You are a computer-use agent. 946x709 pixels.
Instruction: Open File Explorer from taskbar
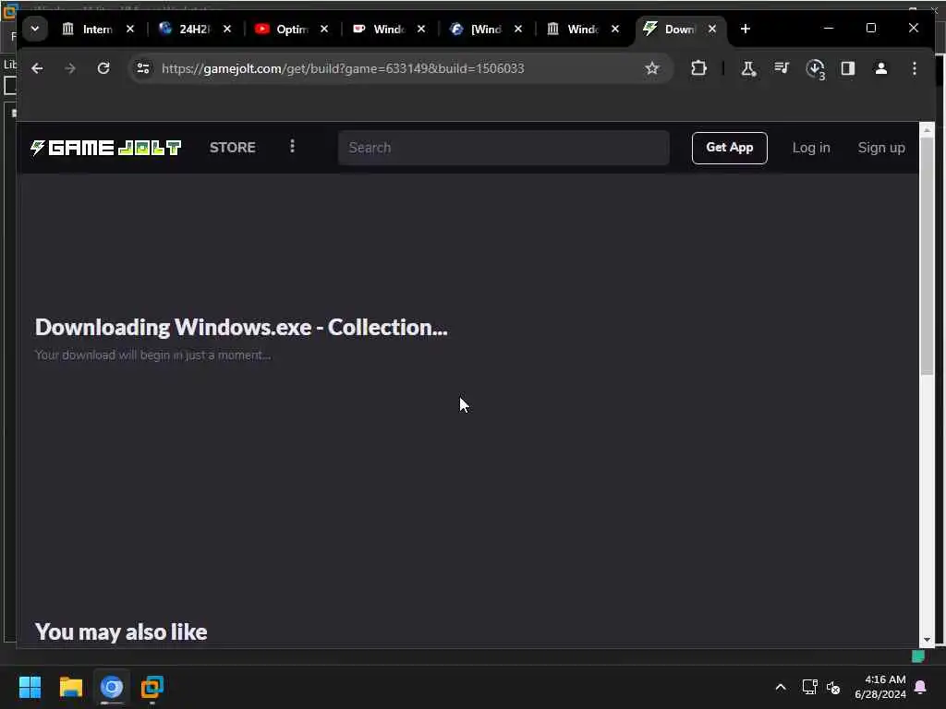click(70, 687)
